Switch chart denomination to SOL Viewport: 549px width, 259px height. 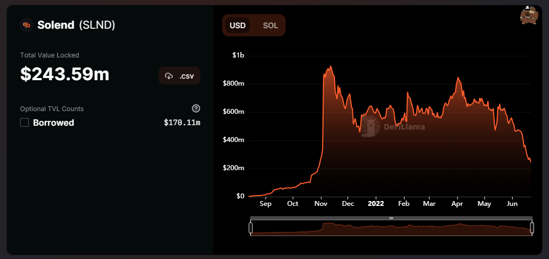pyautogui.click(x=270, y=25)
